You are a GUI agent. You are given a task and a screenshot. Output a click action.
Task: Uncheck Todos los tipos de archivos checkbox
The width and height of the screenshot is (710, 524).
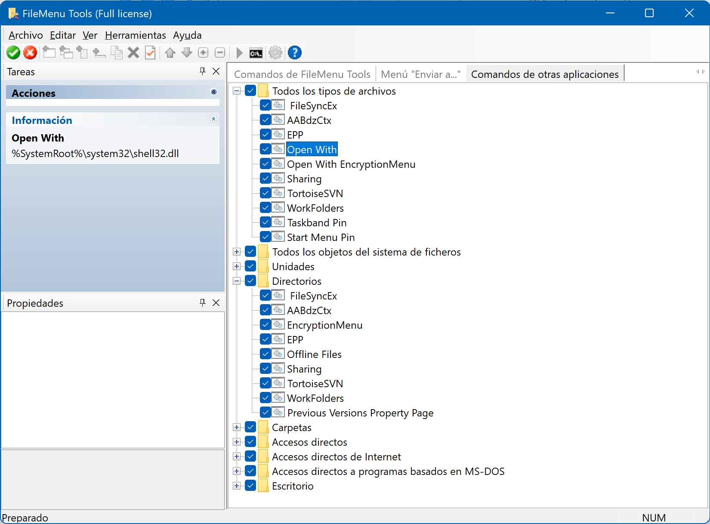(x=250, y=91)
